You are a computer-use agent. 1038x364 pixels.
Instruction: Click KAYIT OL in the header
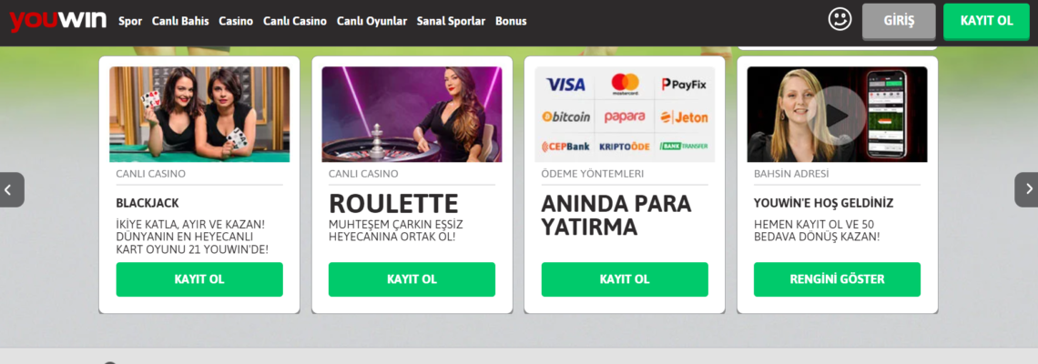tap(986, 21)
